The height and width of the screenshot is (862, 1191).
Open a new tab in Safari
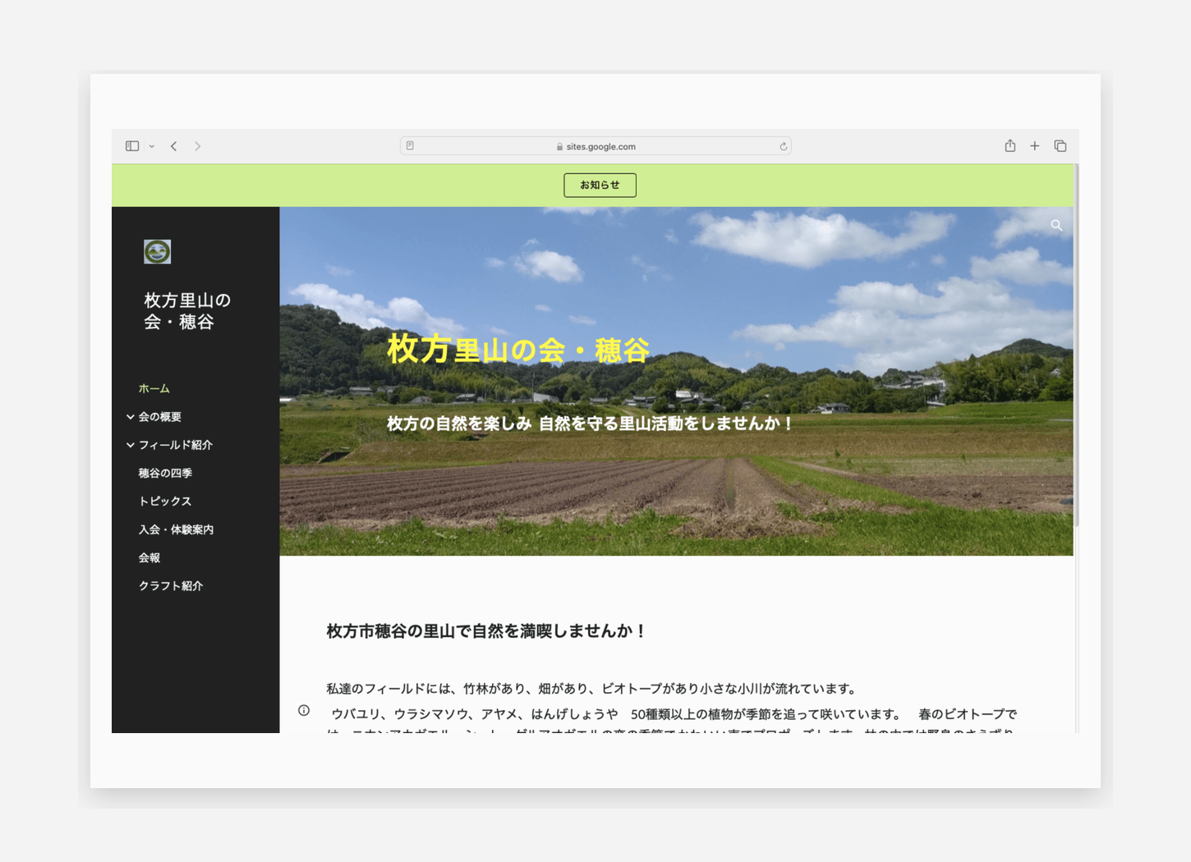(1034, 145)
